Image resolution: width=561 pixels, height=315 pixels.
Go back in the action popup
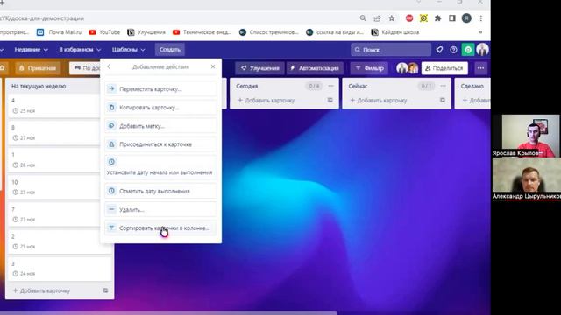pos(109,66)
